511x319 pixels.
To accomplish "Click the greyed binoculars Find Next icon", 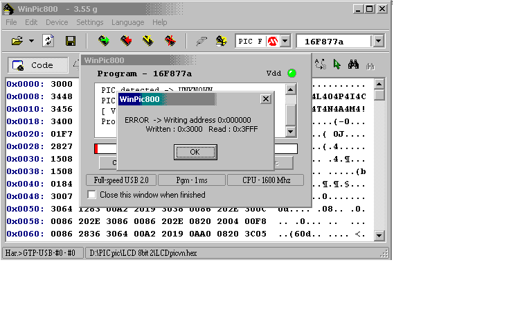I will [370, 66].
